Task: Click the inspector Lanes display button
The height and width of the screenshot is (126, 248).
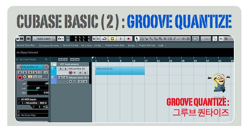Action: pyautogui.click(x=40, y=77)
